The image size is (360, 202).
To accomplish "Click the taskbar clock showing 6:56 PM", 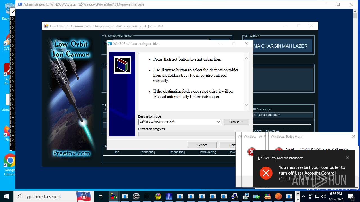I will point(336,196).
